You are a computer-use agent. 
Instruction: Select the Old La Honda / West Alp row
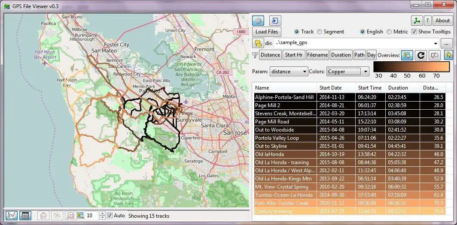[x=349, y=170]
